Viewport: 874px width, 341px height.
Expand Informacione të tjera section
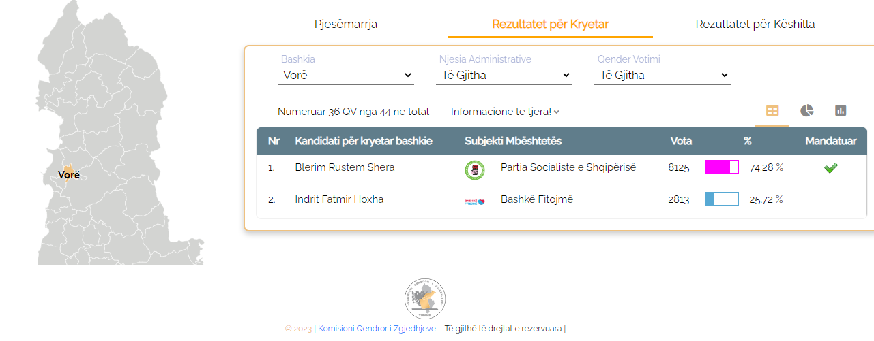point(505,112)
